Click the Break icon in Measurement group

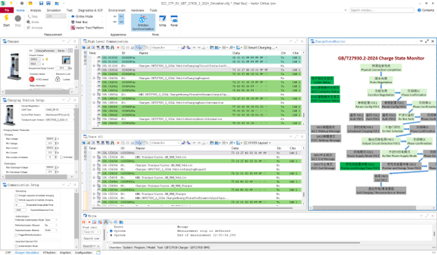(x=29, y=22)
